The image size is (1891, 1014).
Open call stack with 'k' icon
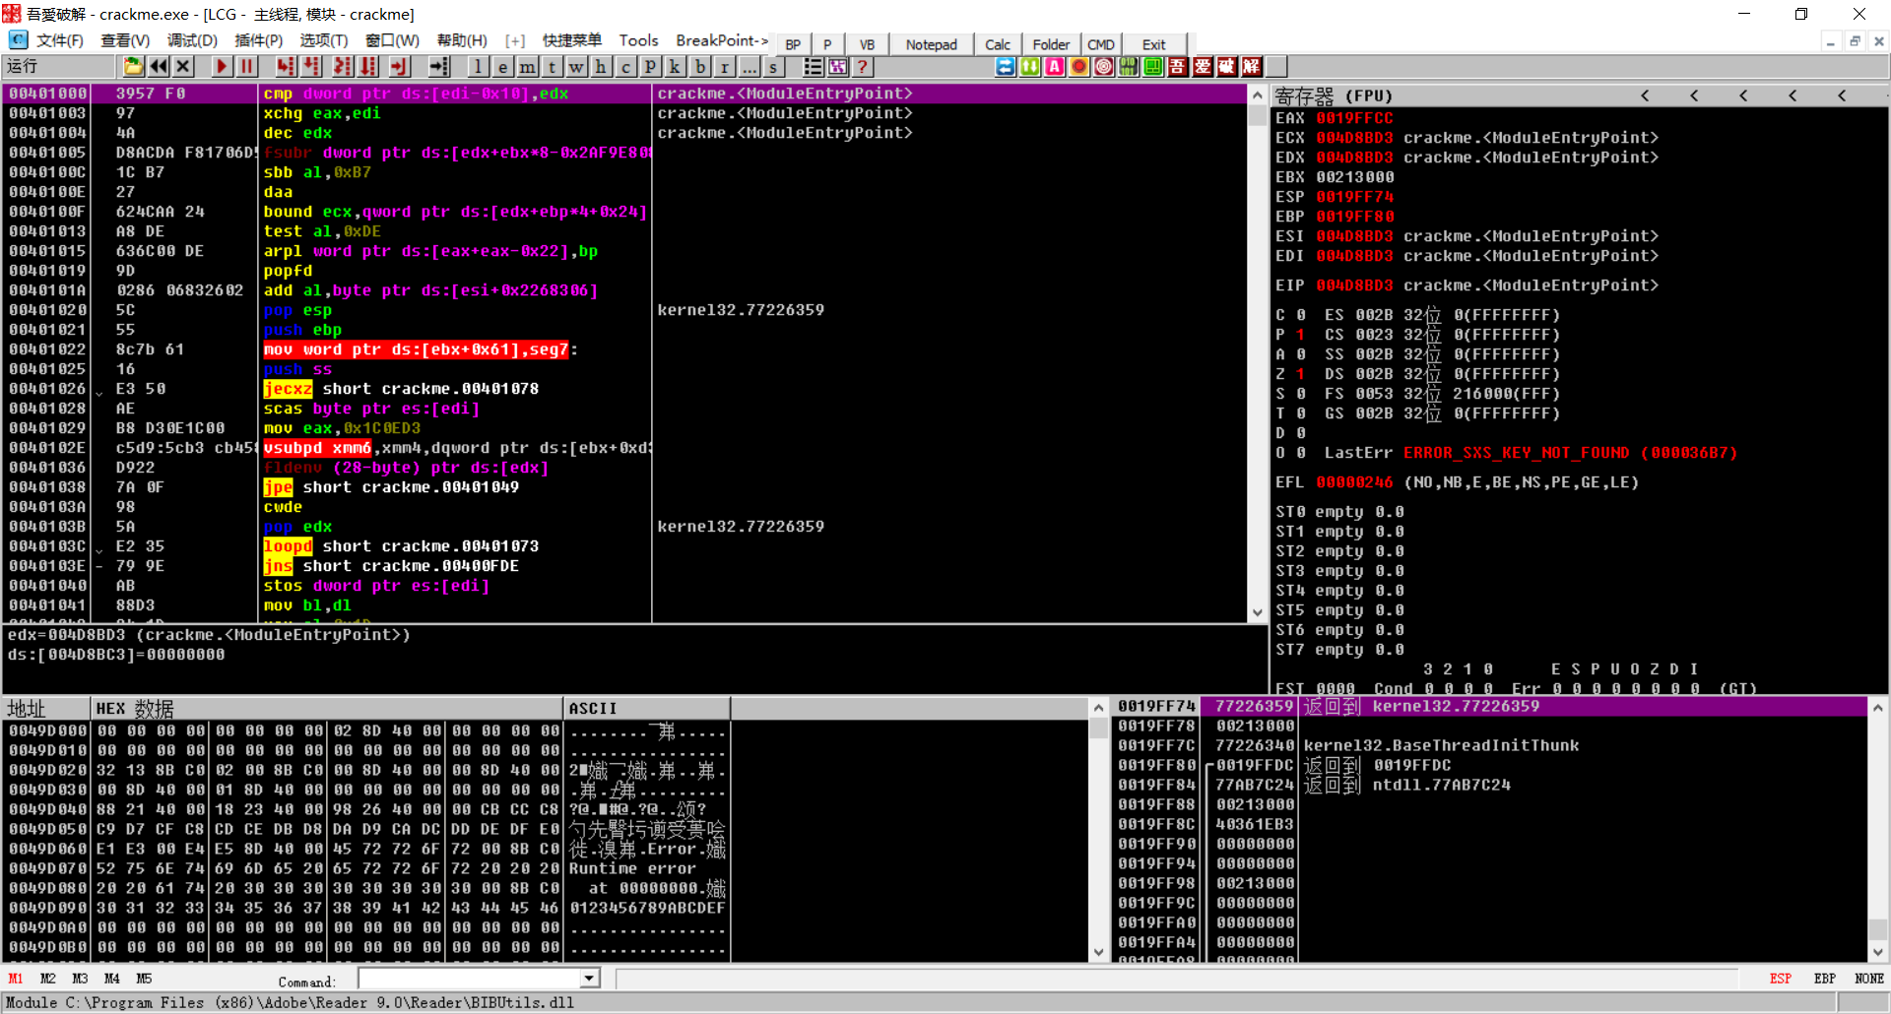675,67
